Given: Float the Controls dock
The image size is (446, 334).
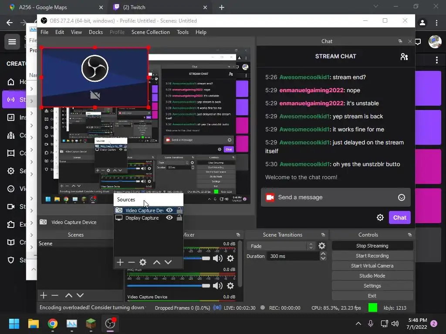Looking at the screenshot, I should pyautogui.click(x=409, y=235).
